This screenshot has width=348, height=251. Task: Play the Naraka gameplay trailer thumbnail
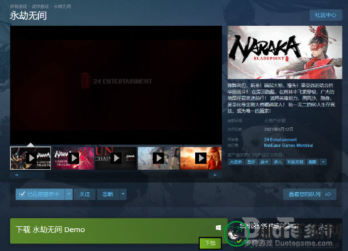74,158
